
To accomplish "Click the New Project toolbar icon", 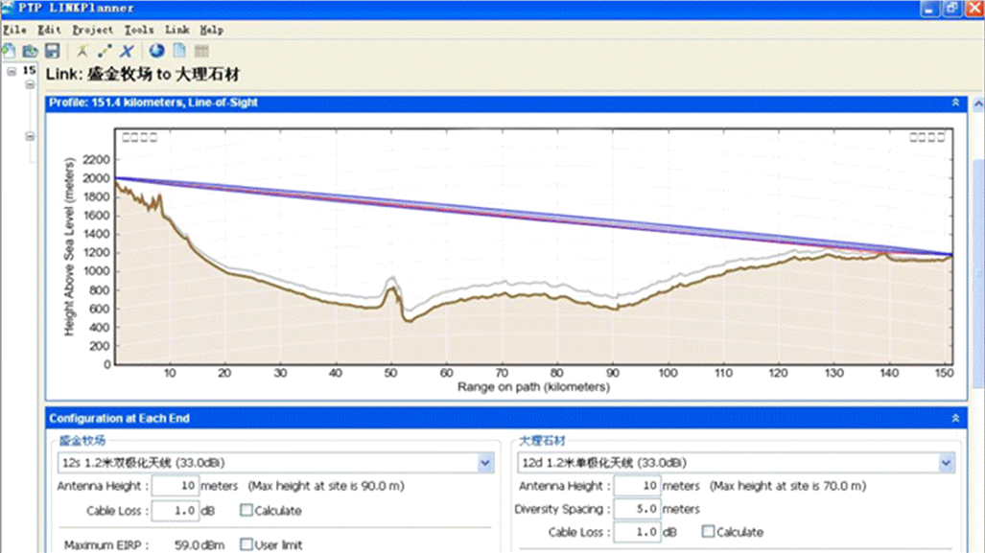I will click(x=9, y=51).
